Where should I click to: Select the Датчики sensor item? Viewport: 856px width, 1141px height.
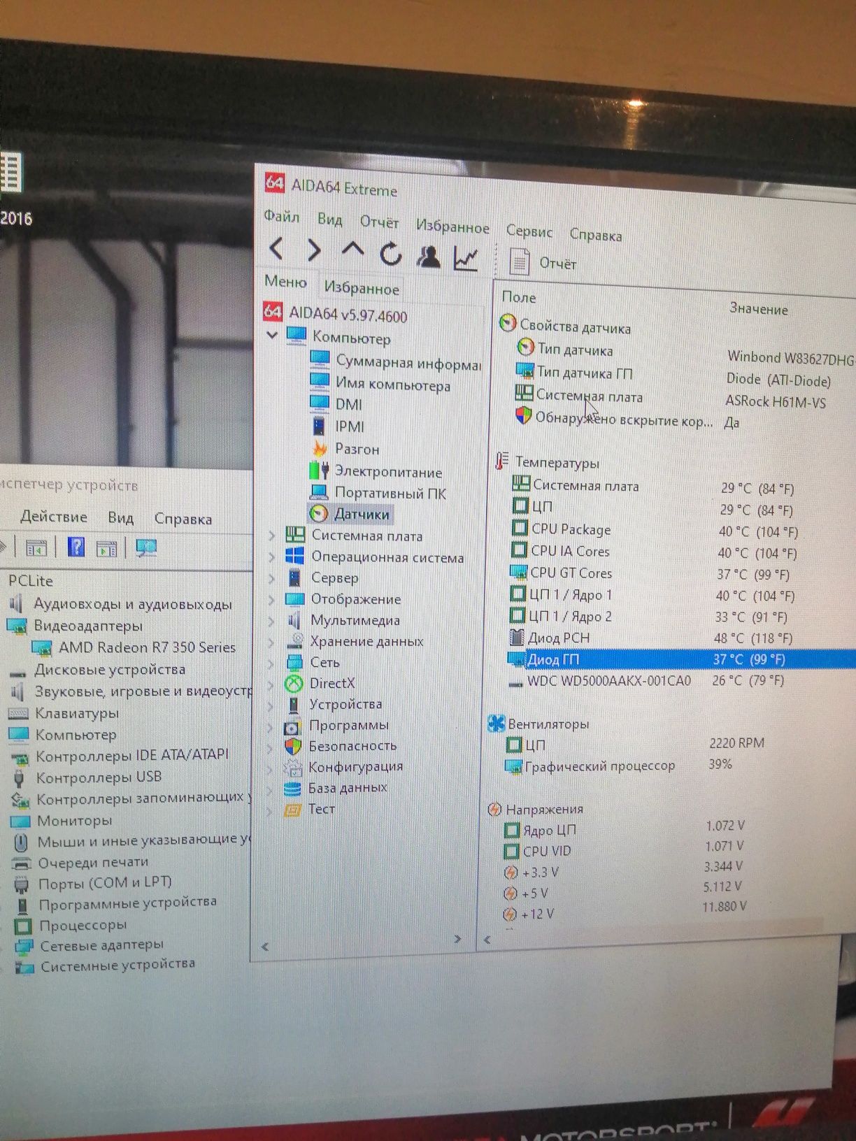tap(350, 514)
